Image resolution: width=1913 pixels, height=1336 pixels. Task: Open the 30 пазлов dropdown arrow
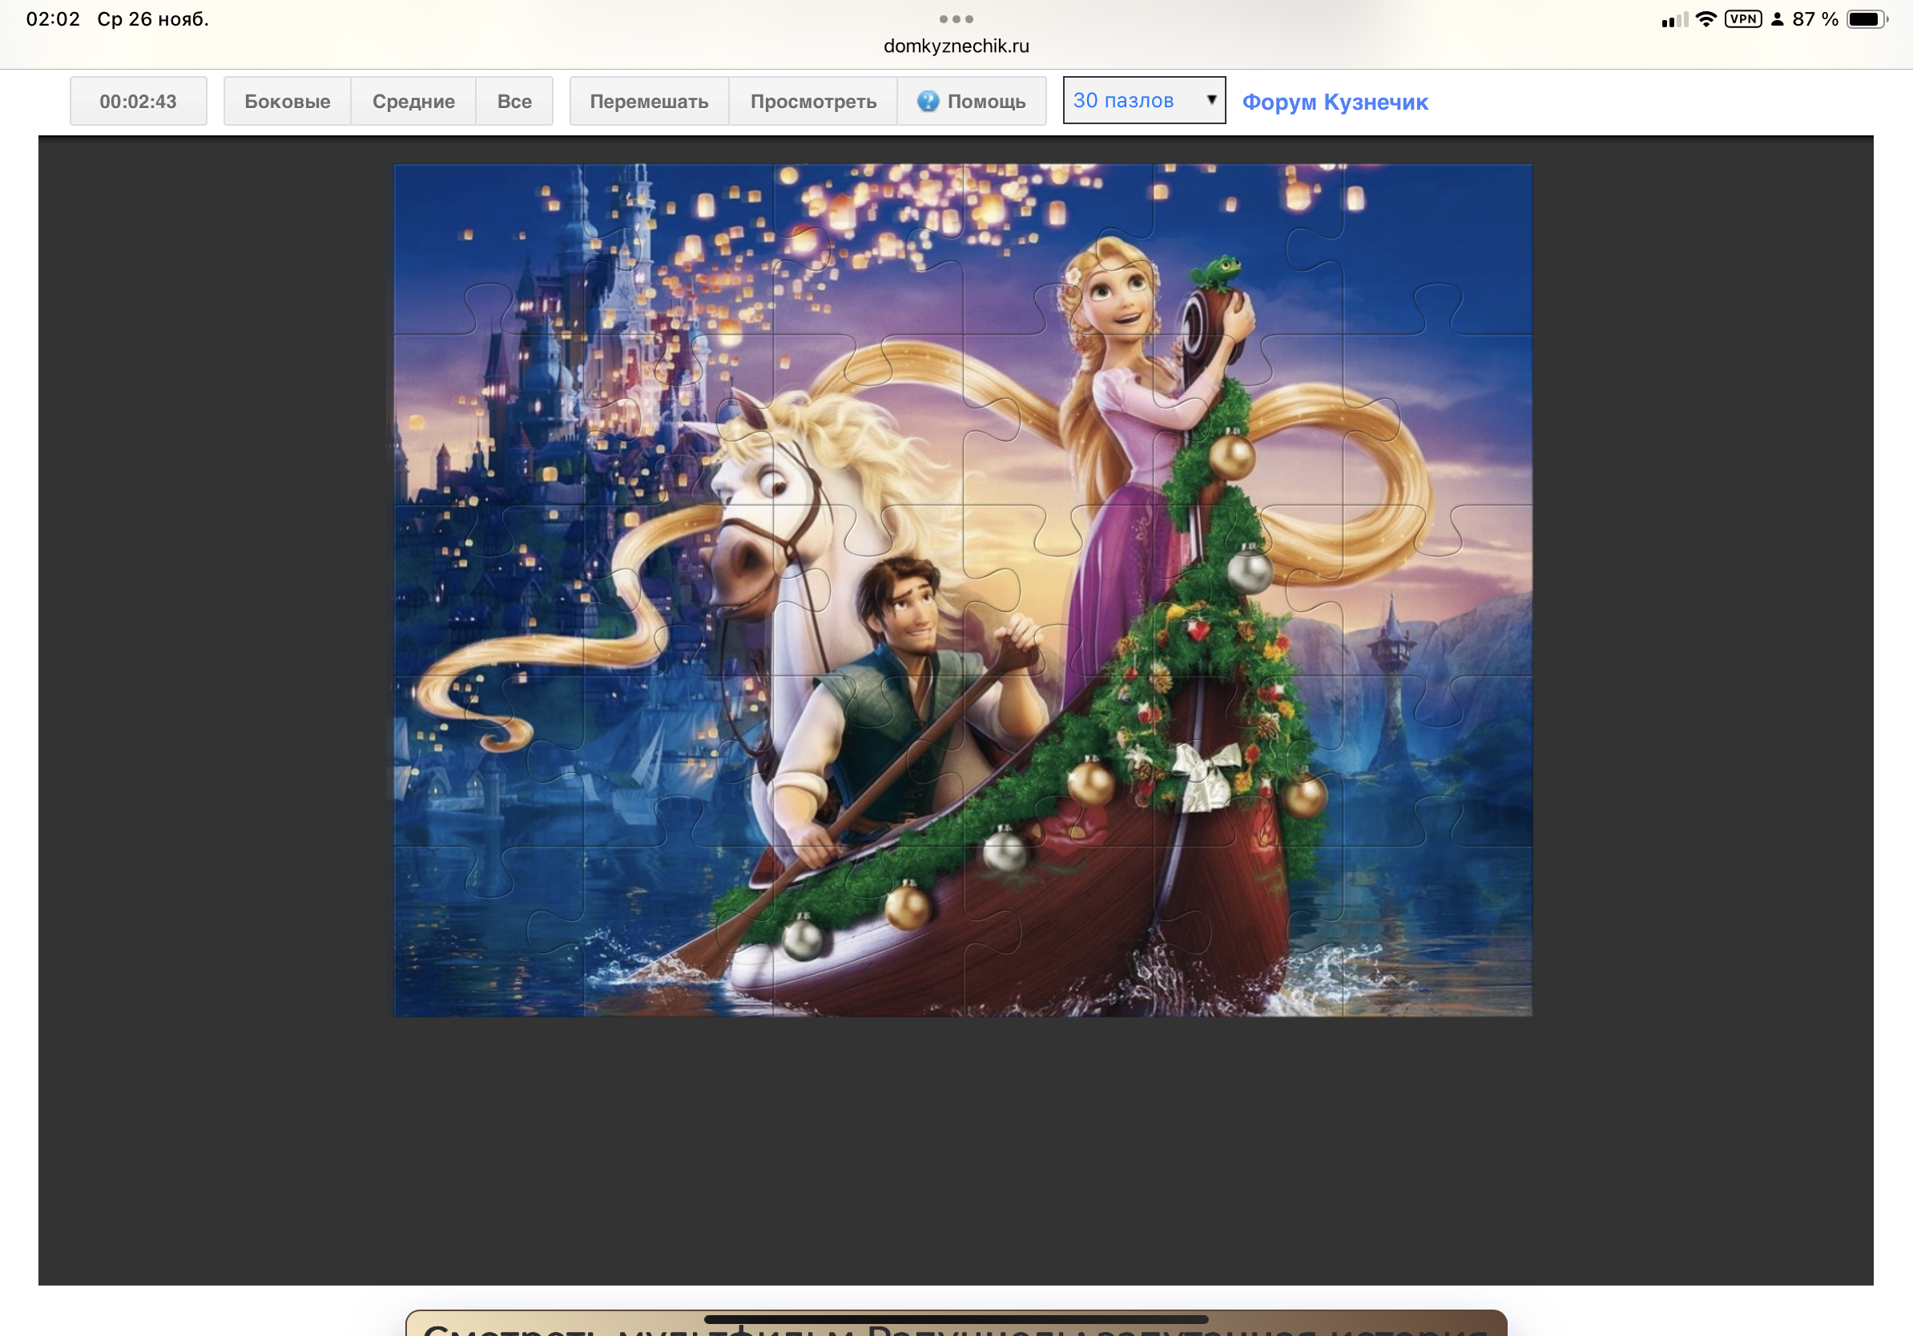click(1211, 100)
